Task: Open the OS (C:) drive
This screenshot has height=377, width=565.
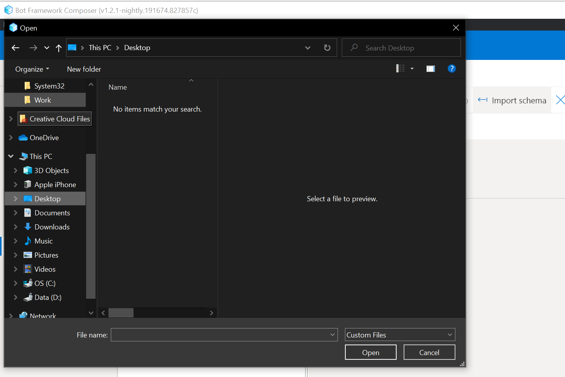Action: pos(40,283)
